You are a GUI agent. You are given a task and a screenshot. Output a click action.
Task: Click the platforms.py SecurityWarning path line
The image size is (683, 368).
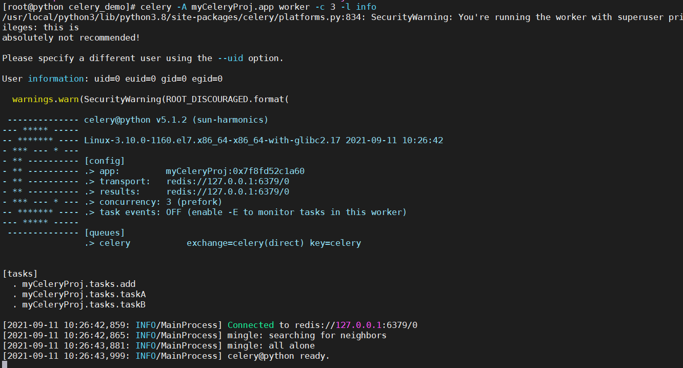[342, 17]
